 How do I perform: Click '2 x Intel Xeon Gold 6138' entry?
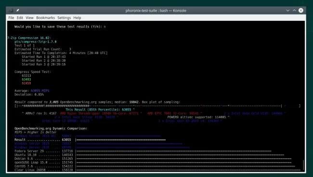[x=255, y=113]
